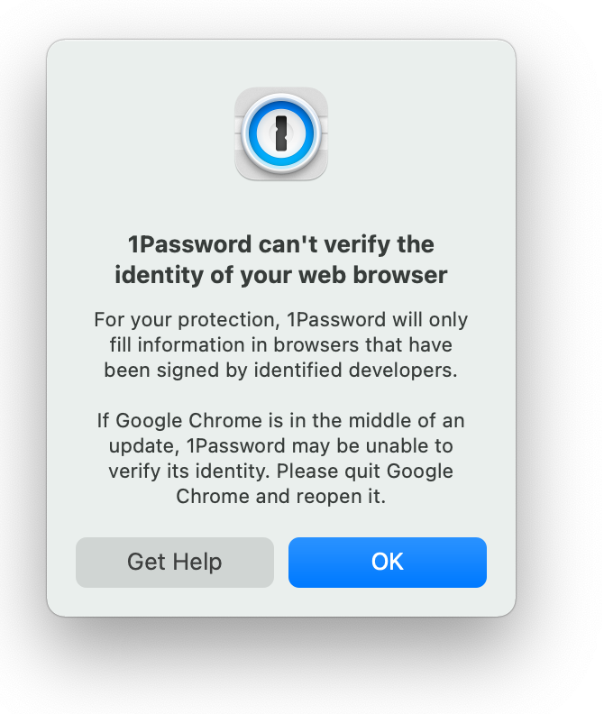The image size is (604, 714).
Task: Click the 1Password app icon
Action: 281,134
